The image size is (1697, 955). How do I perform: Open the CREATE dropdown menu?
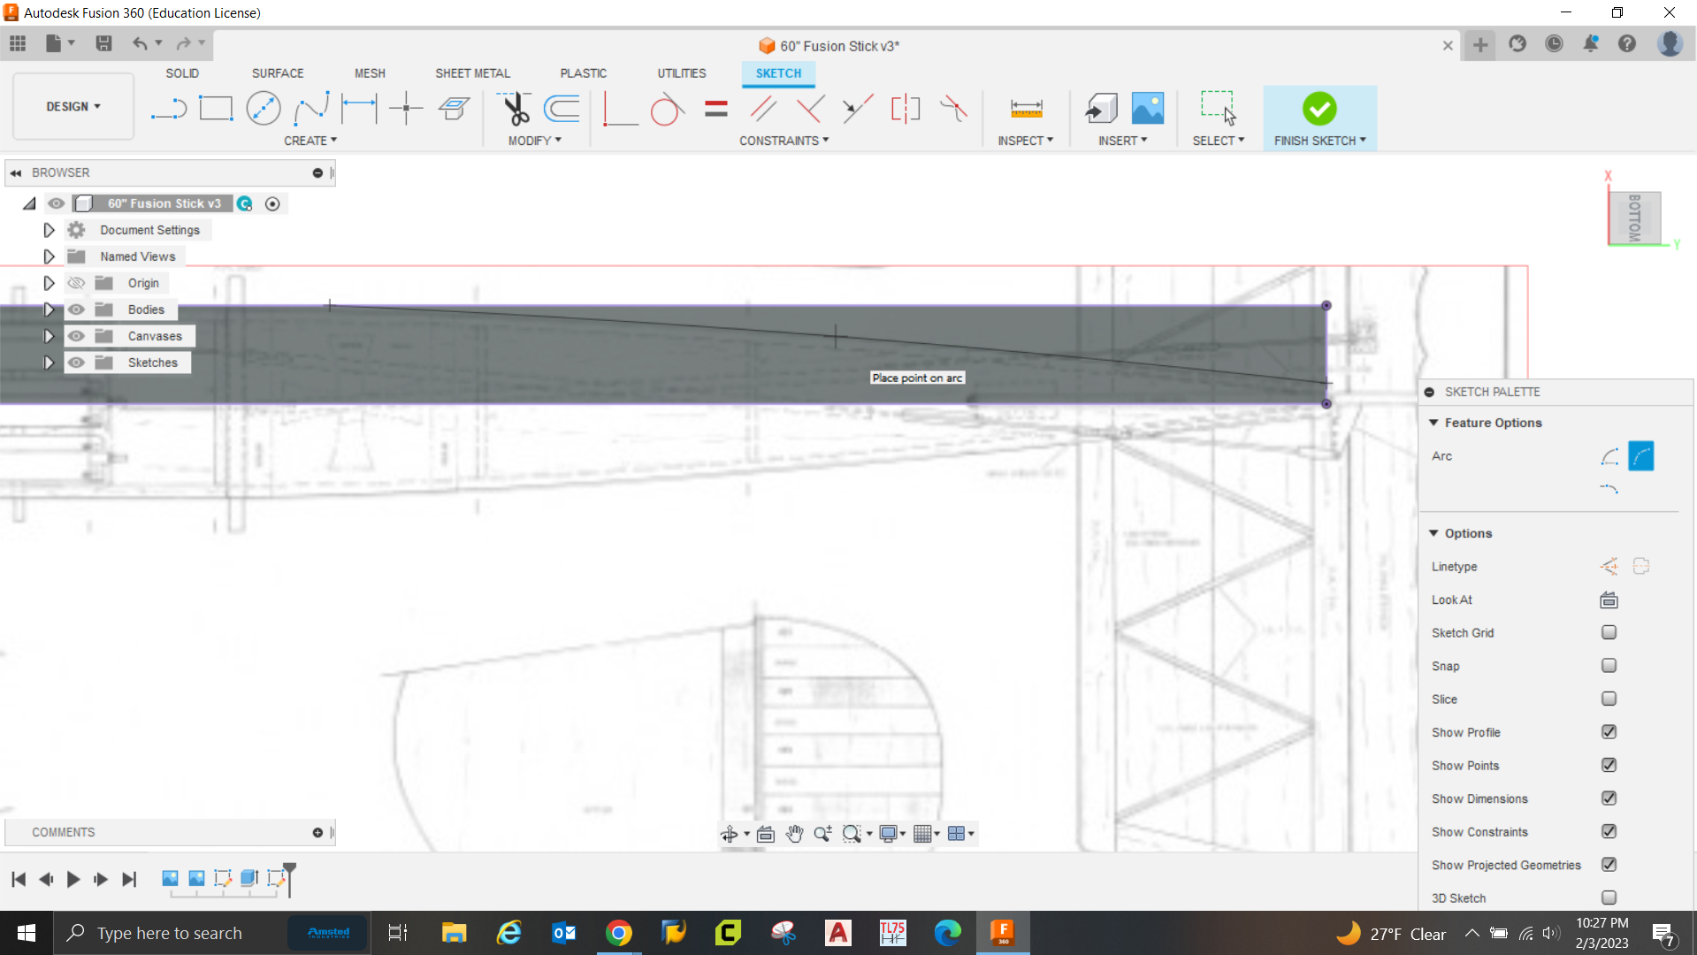[x=310, y=141]
